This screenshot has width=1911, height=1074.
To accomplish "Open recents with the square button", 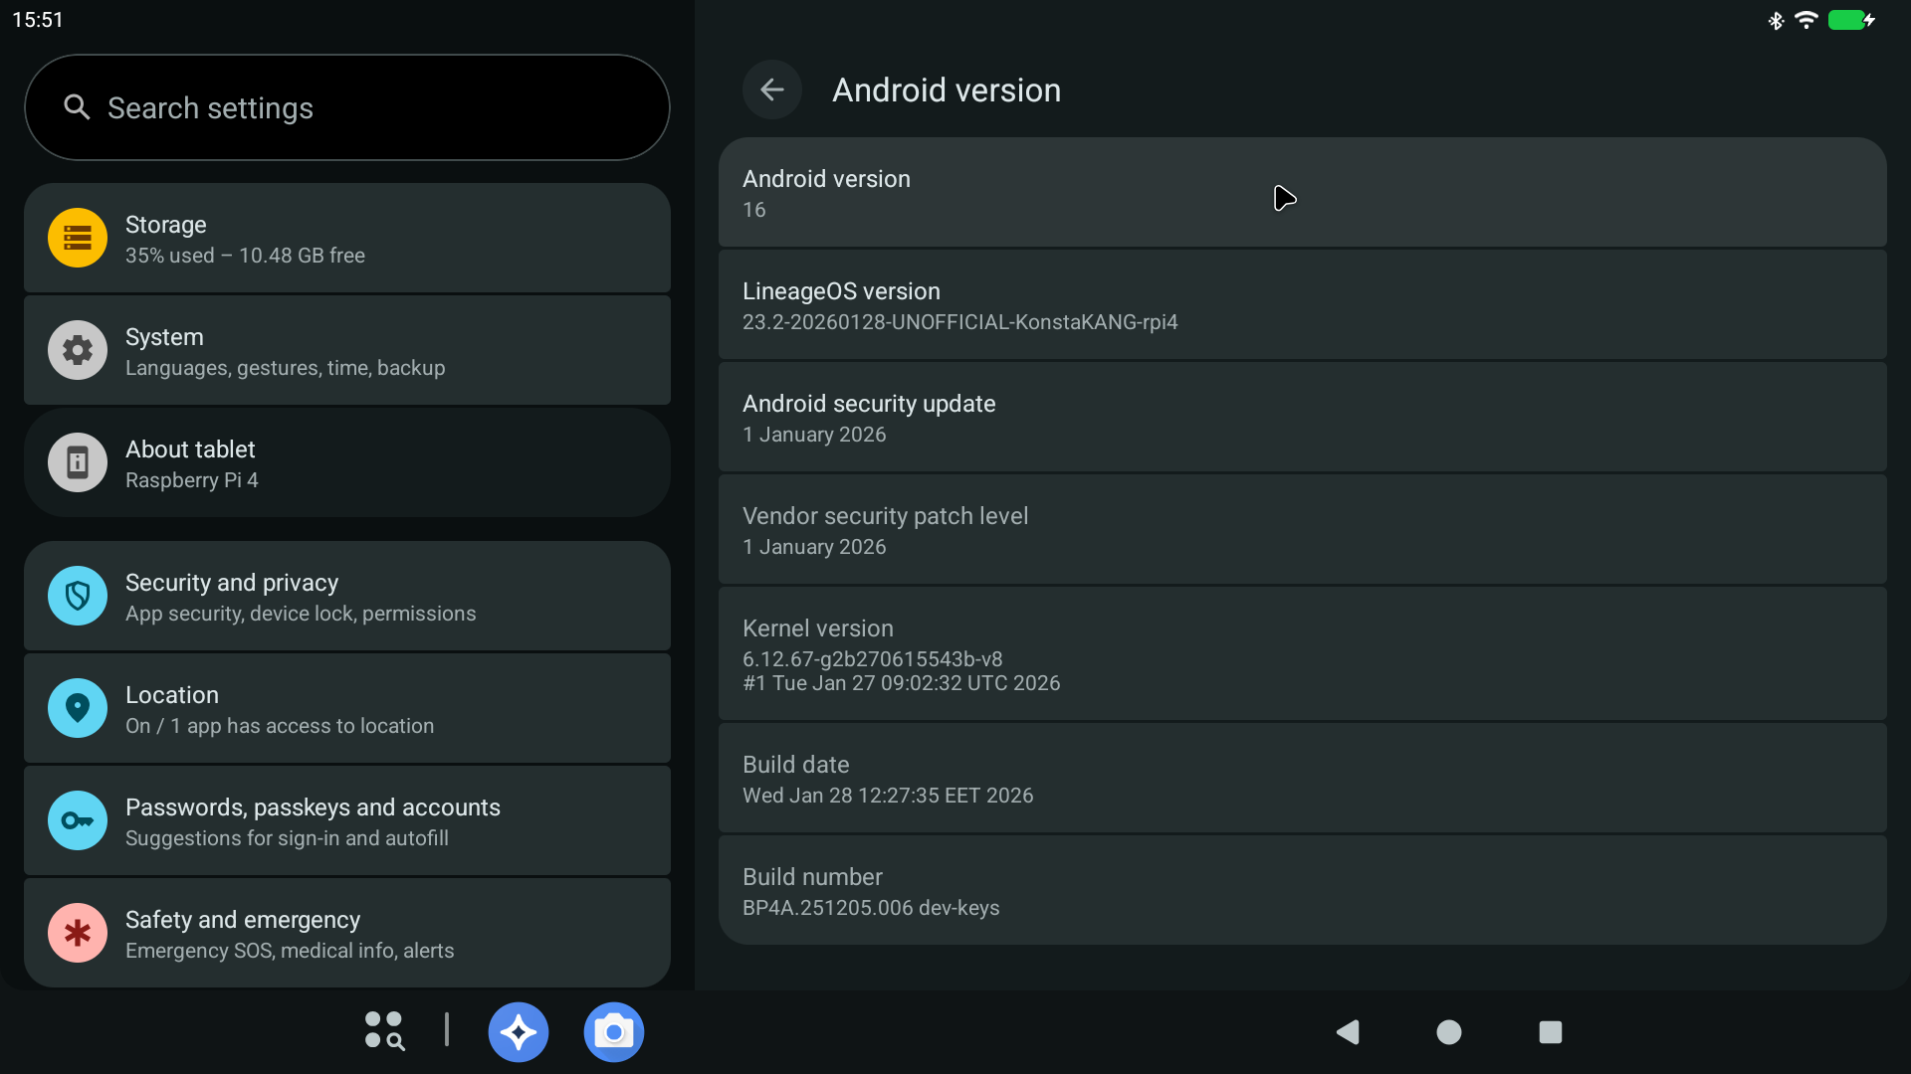I will click(x=1550, y=1032).
